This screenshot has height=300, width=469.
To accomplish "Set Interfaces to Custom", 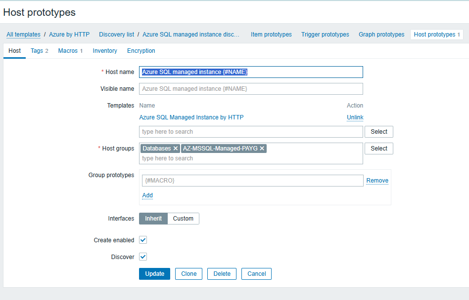I will pyautogui.click(x=184, y=219).
